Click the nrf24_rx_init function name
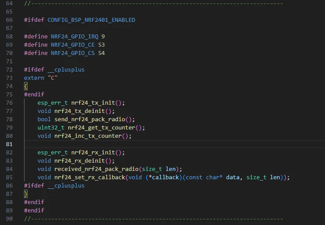 (x=94, y=153)
